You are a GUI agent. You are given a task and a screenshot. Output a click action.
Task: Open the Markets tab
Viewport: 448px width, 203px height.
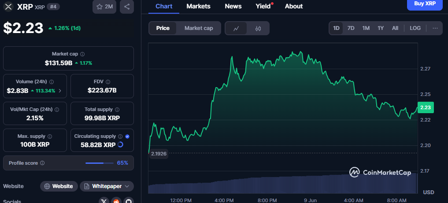198,6
